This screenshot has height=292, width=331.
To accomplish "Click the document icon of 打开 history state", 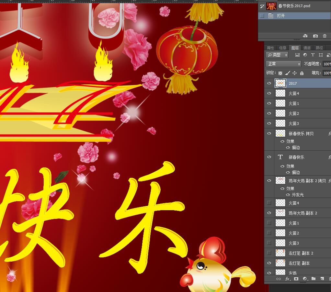I will click(271, 16).
